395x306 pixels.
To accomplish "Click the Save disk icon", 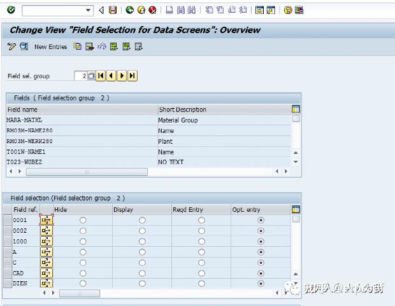I will pos(113,10).
